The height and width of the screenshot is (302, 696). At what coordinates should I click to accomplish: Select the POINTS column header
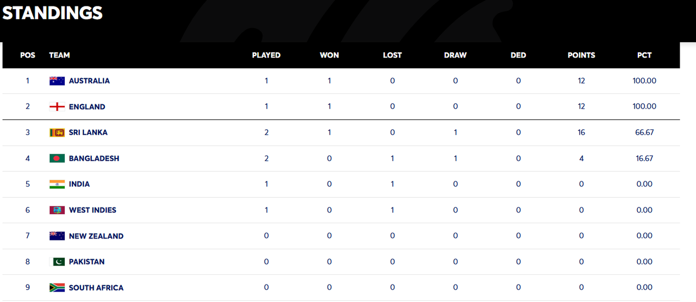pos(581,55)
